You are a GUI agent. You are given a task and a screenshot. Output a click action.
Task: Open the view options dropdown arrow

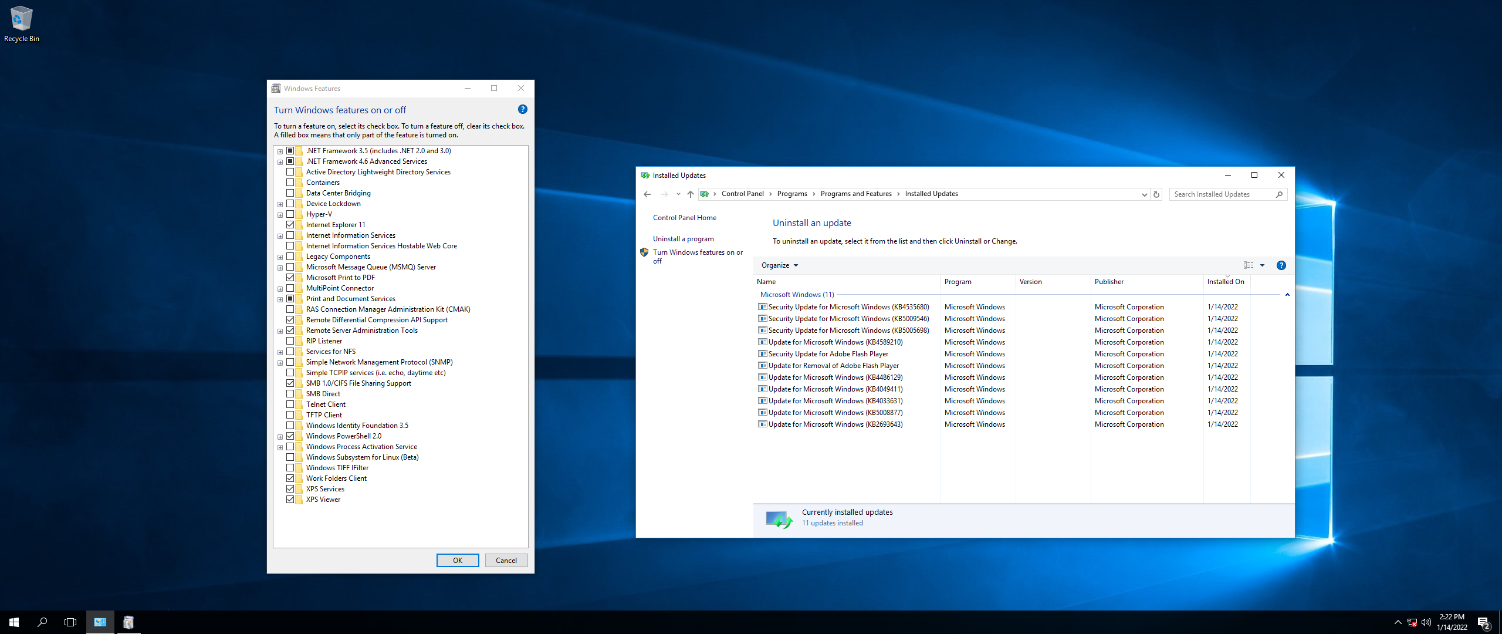click(1262, 265)
